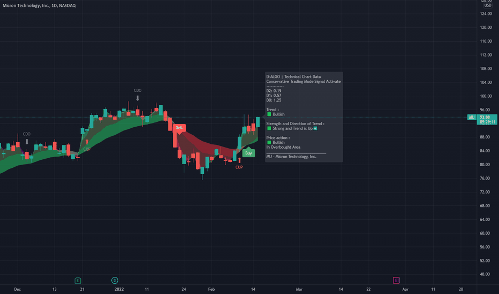This screenshot has width=499, height=294.
Task: Click the Feb date axis label
Action: [211, 289]
